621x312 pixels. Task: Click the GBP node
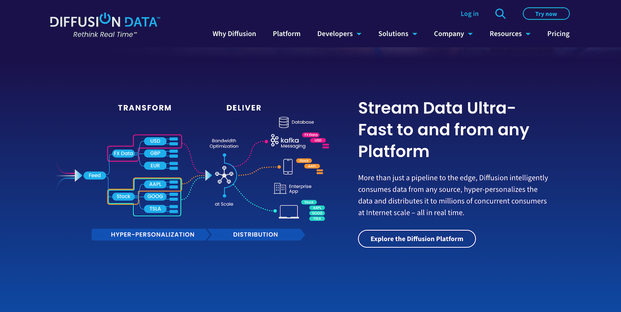(x=155, y=153)
